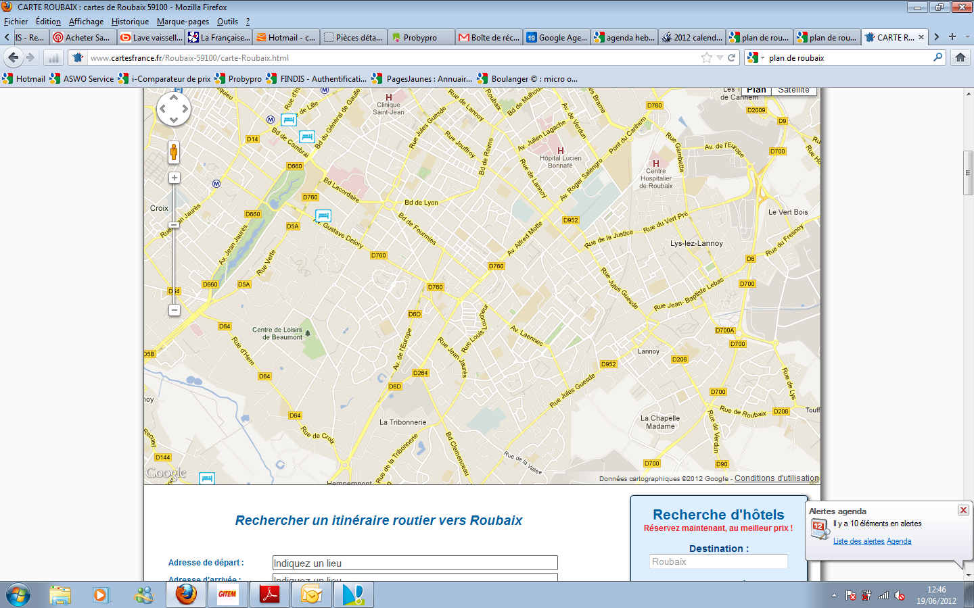Viewport: 974px width, 608px height.
Task: Click the map zoom slider handle
Action: pos(175,225)
